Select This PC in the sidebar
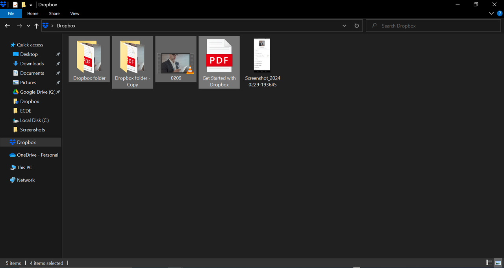The width and height of the screenshot is (504, 268). coord(24,168)
